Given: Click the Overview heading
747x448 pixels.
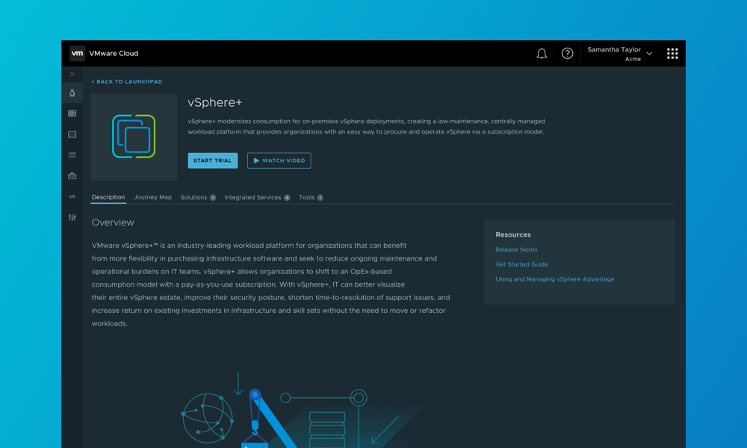Looking at the screenshot, I should click(x=113, y=223).
